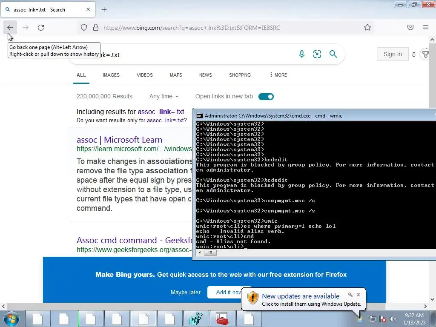Viewport: 436px width, 327px height.
Task: Dismiss the New updates balloon
Action: click(x=358, y=295)
